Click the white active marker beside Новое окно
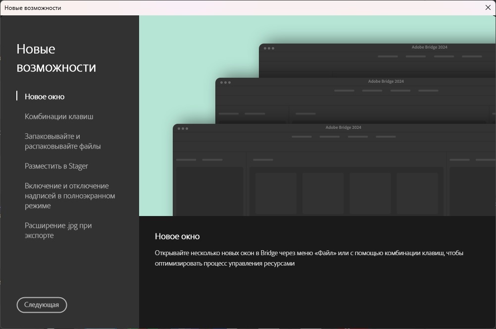The image size is (496, 329). pyautogui.click(x=17, y=96)
